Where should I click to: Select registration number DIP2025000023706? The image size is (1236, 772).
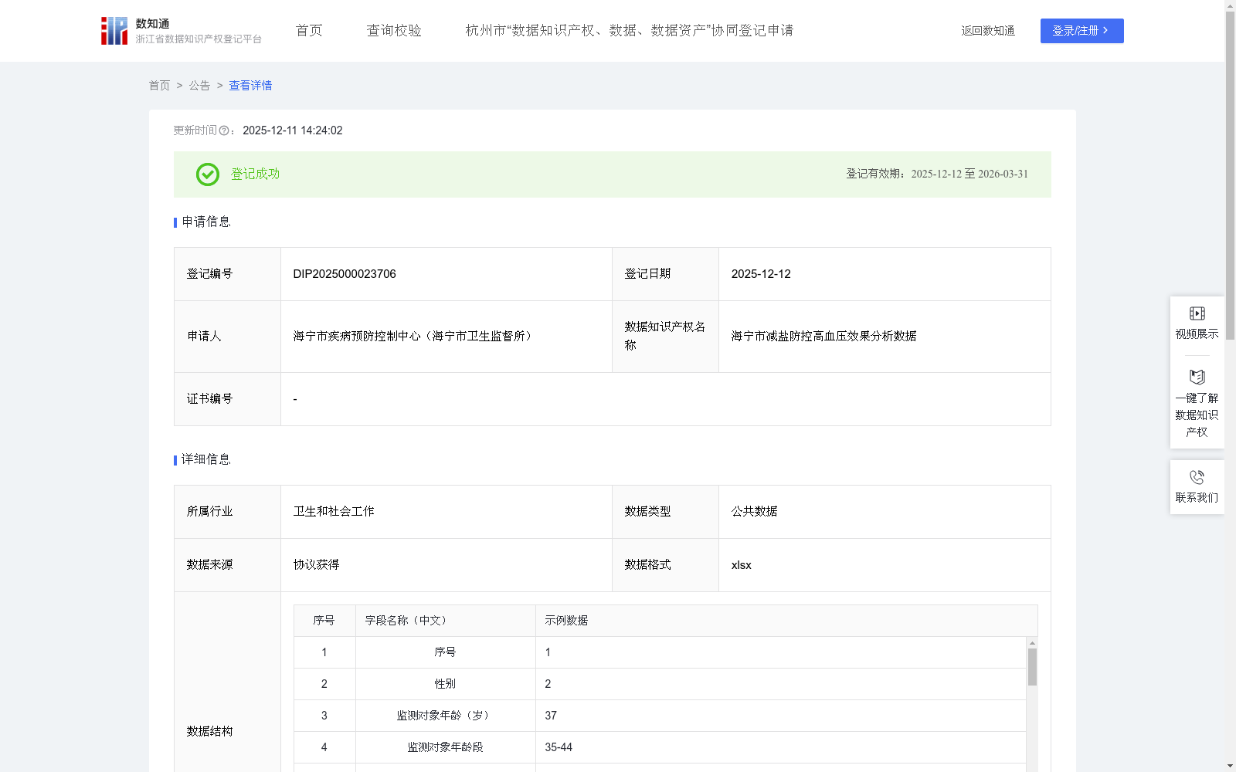(345, 274)
